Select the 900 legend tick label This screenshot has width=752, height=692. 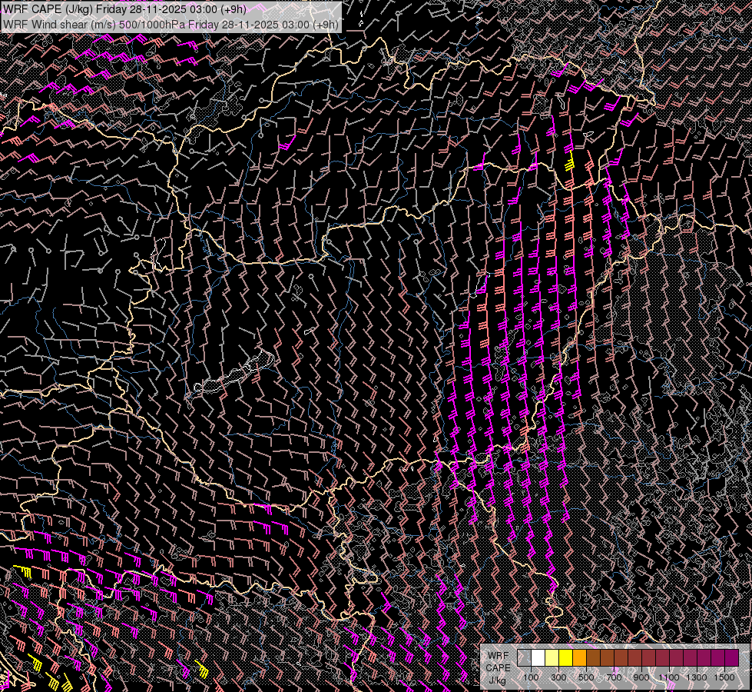tap(641, 677)
